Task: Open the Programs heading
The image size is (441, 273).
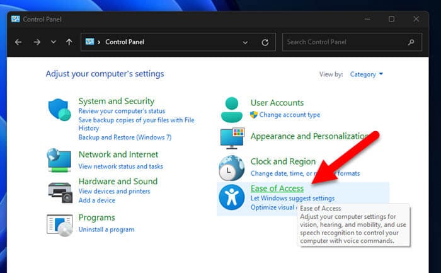Action: pyautogui.click(x=97, y=218)
